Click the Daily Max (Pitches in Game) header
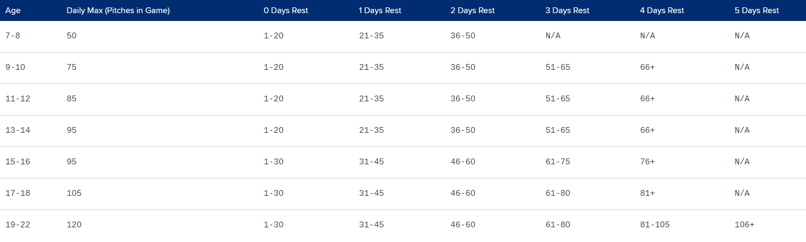This screenshot has width=806, height=242. [118, 10]
